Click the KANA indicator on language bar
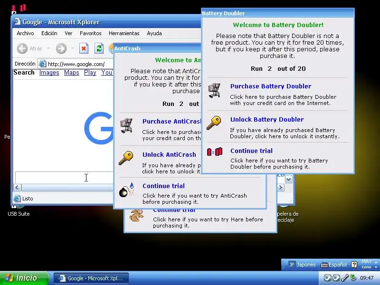Screen dimensions: 380x285 (x=366, y=267)
